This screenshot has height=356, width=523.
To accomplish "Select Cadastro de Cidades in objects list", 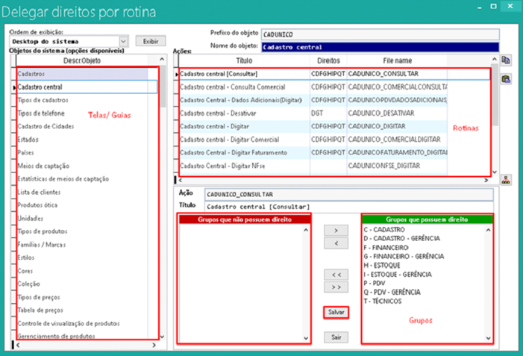I will pyautogui.click(x=46, y=126).
